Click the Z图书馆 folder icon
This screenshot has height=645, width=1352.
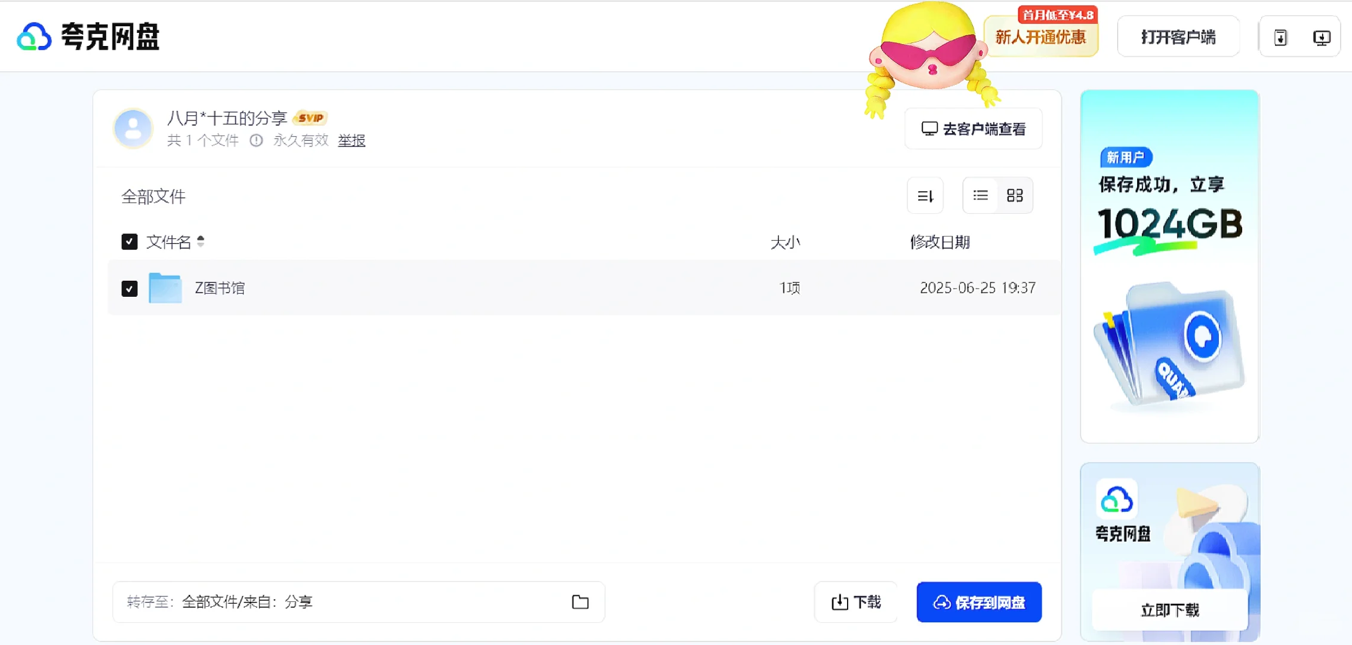pos(165,288)
